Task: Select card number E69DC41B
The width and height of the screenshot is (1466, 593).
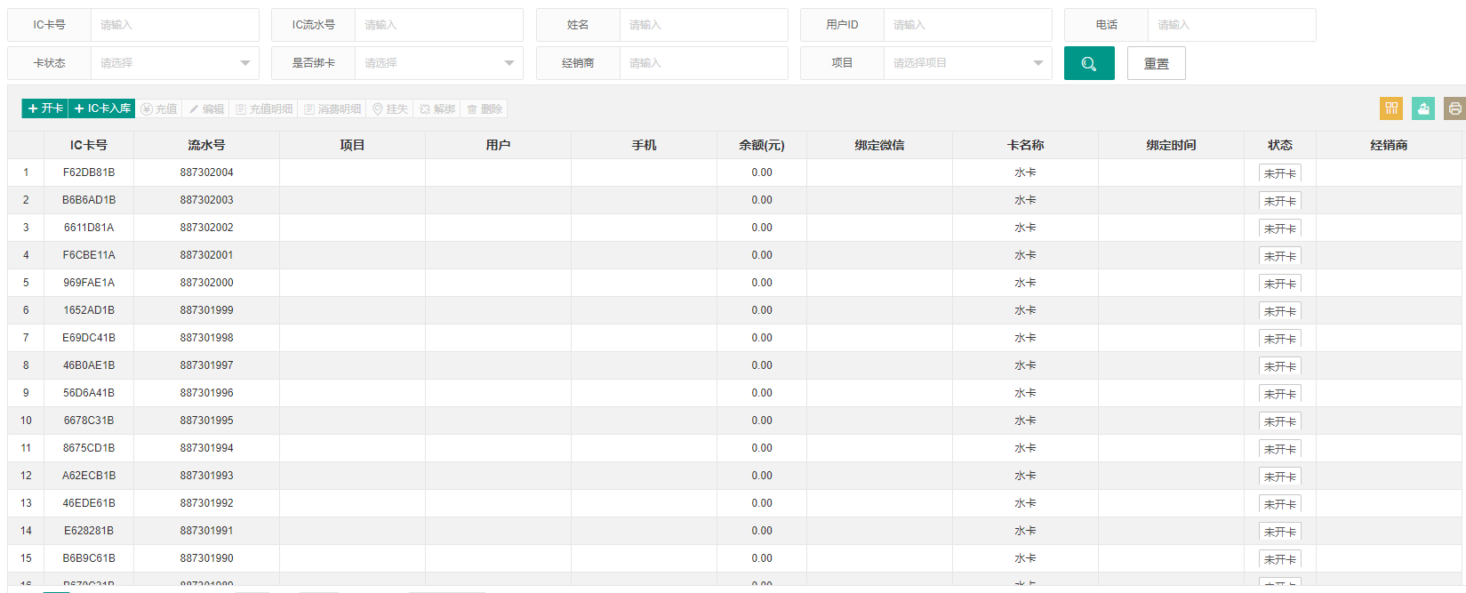Action: pos(89,338)
